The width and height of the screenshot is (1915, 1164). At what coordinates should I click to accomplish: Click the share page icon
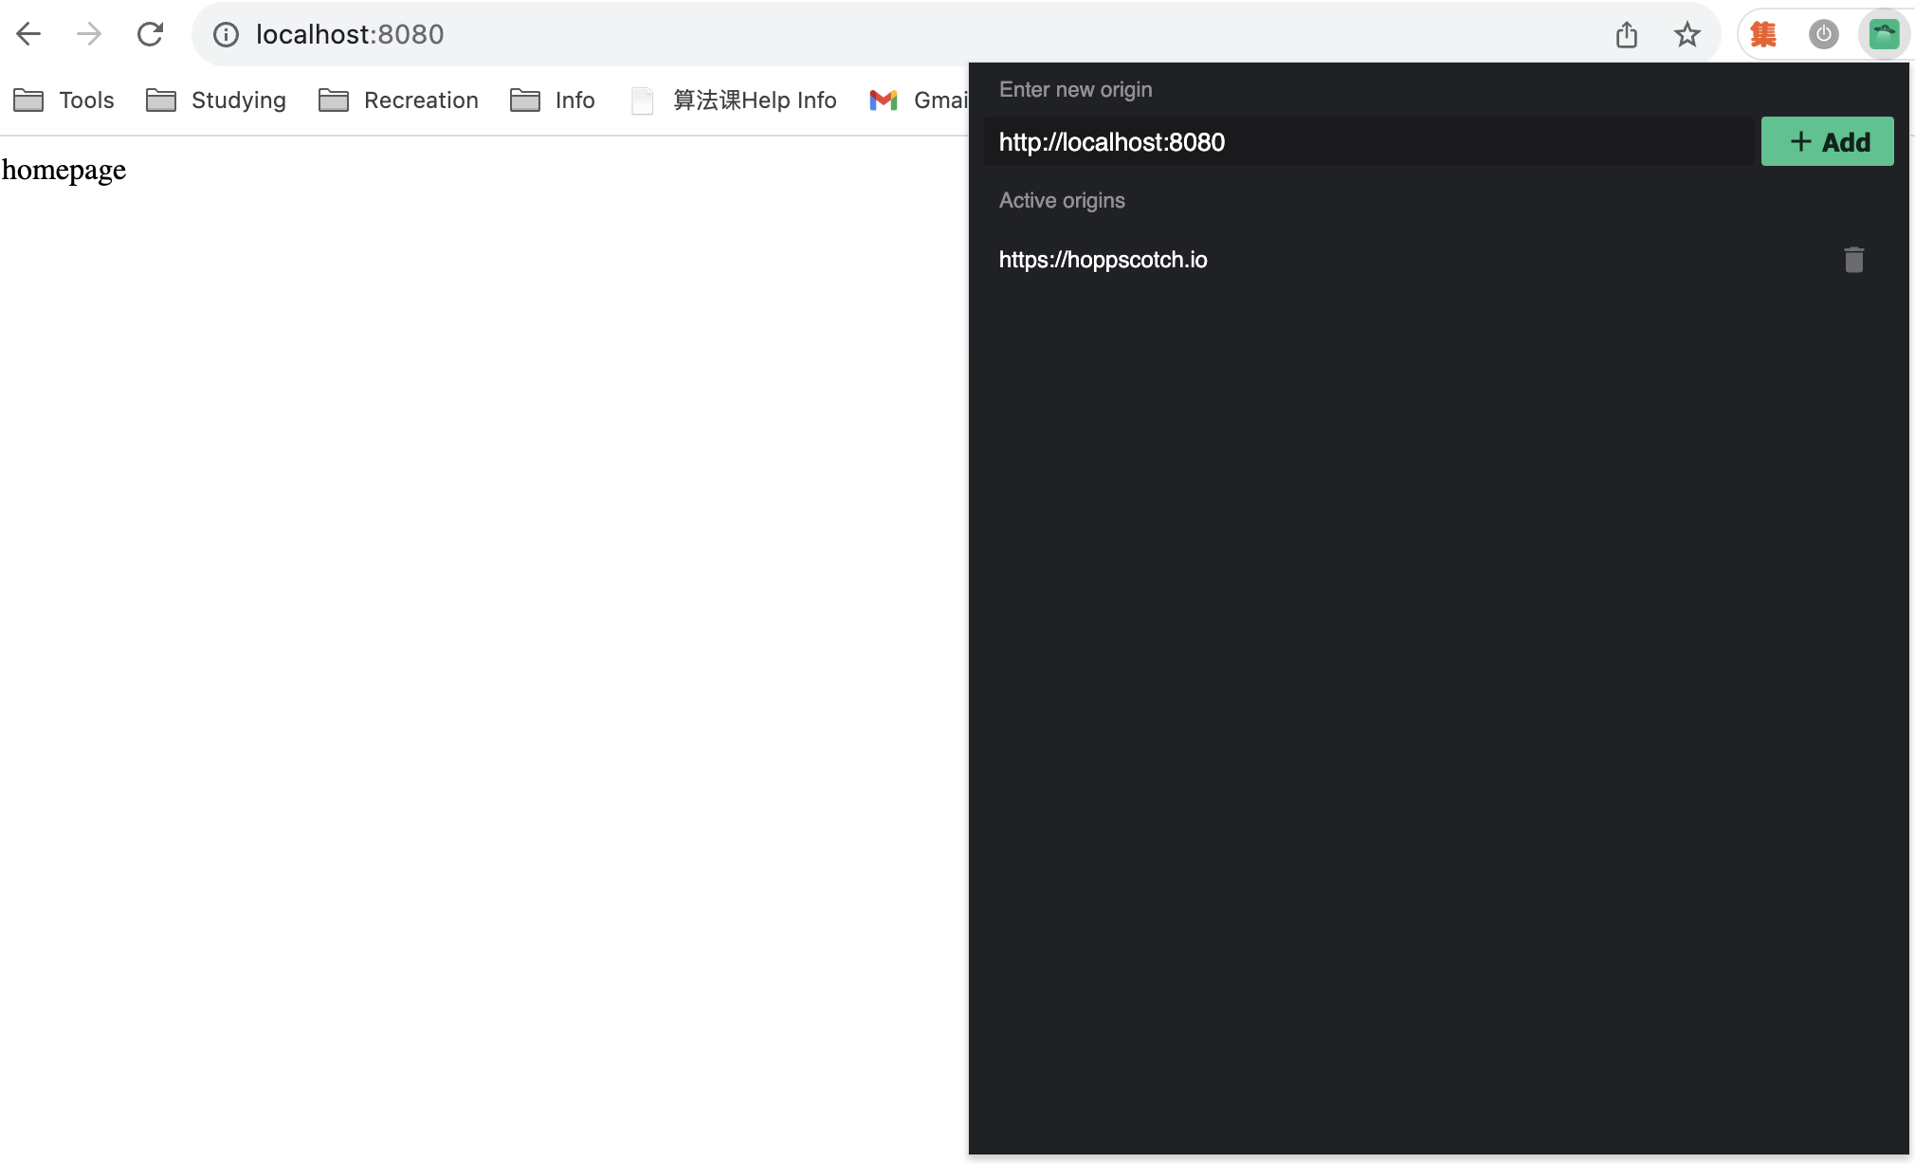(1627, 35)
